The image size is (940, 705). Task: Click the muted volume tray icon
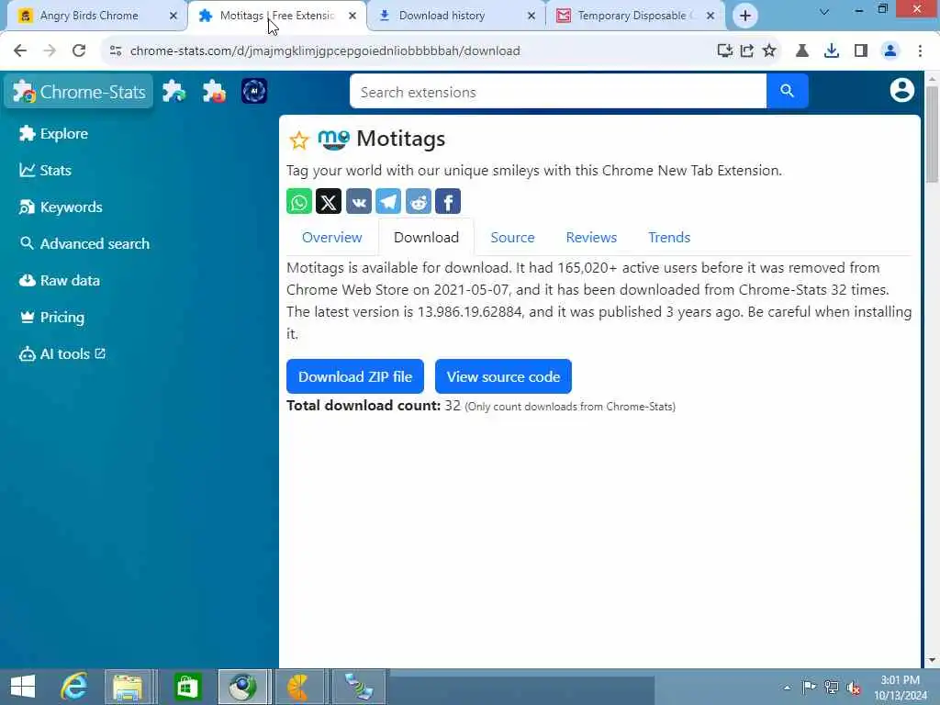coord(854,688)
